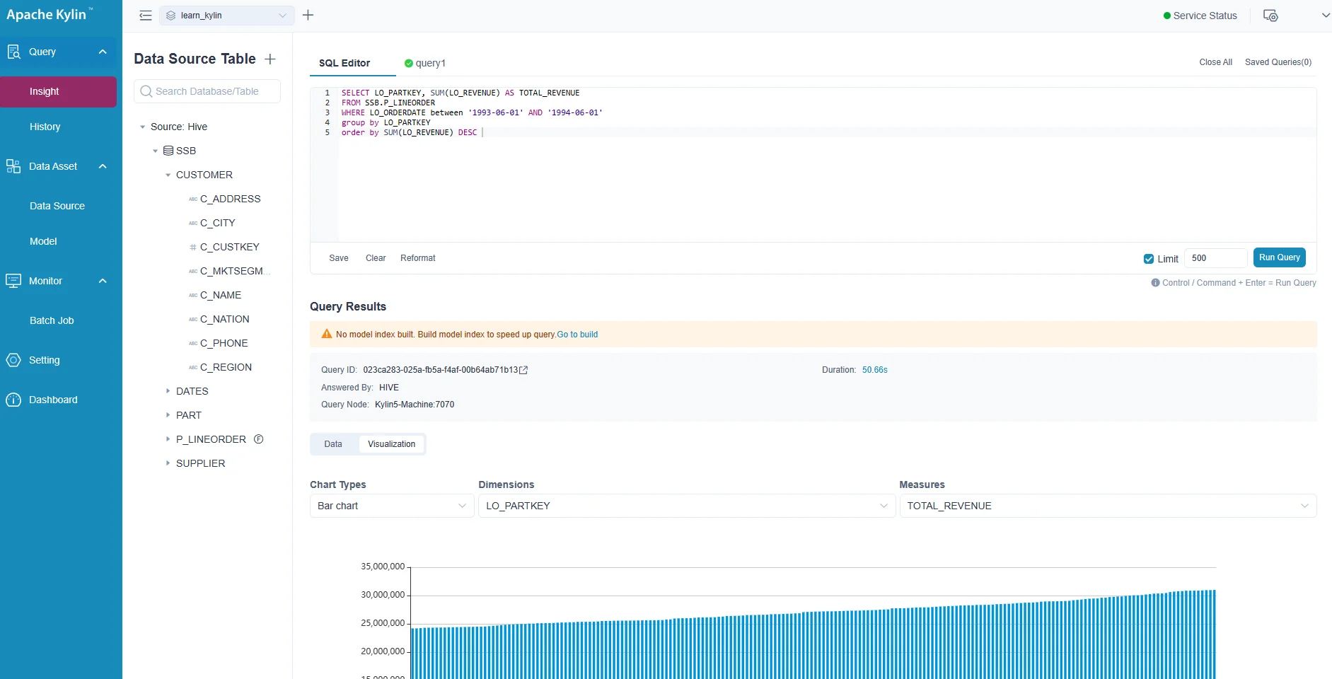The image size is (1332, 679).
Task: Open the system monitor icon in the top bar
Action: (1270, 16)
